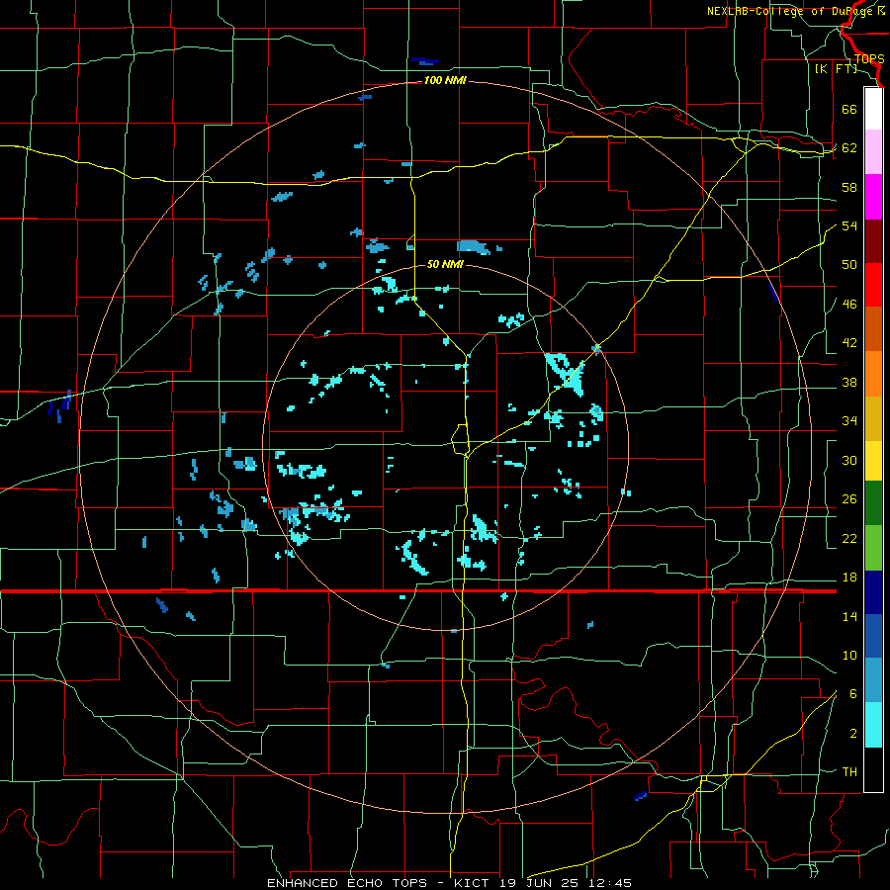Click the legend value 66

[x=849, y=109]
